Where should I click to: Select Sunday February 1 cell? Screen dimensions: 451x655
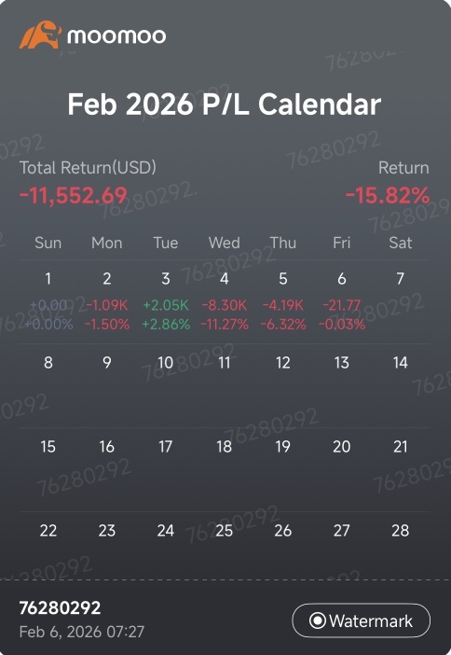48,302
